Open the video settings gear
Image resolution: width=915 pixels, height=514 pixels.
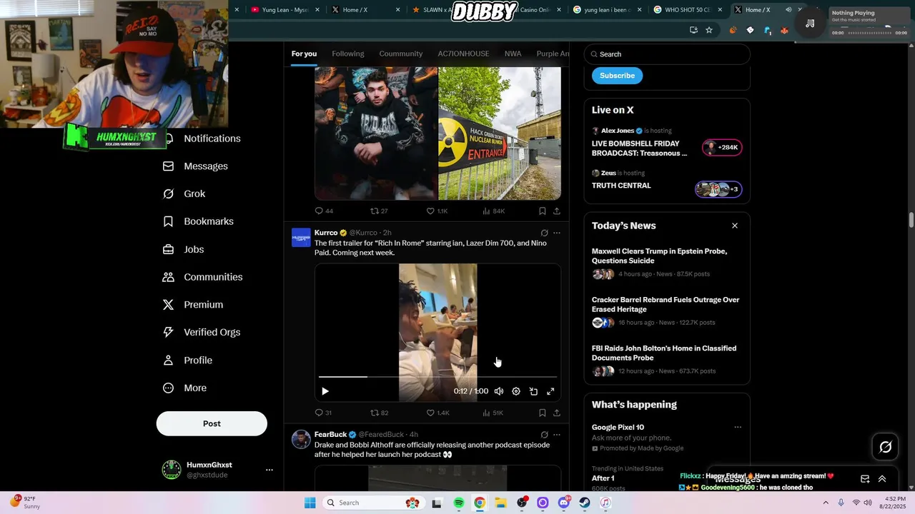click(516, 391)
